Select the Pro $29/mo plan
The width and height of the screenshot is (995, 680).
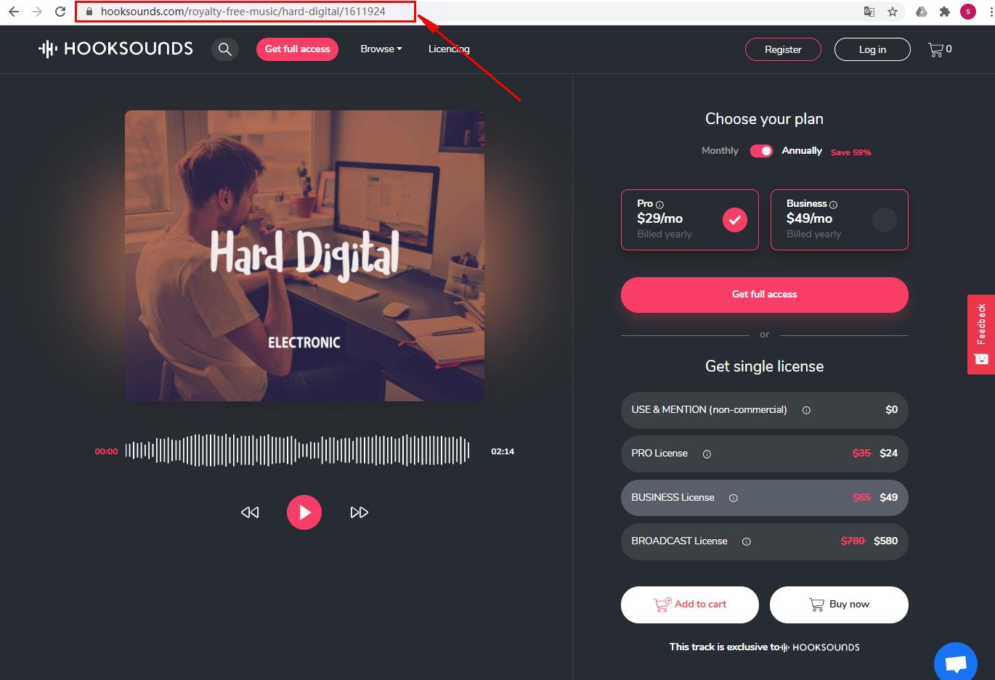689,219
